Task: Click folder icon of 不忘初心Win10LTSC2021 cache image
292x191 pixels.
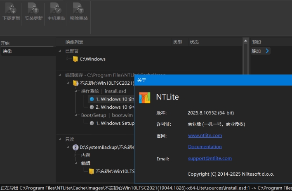Action: 75,83
